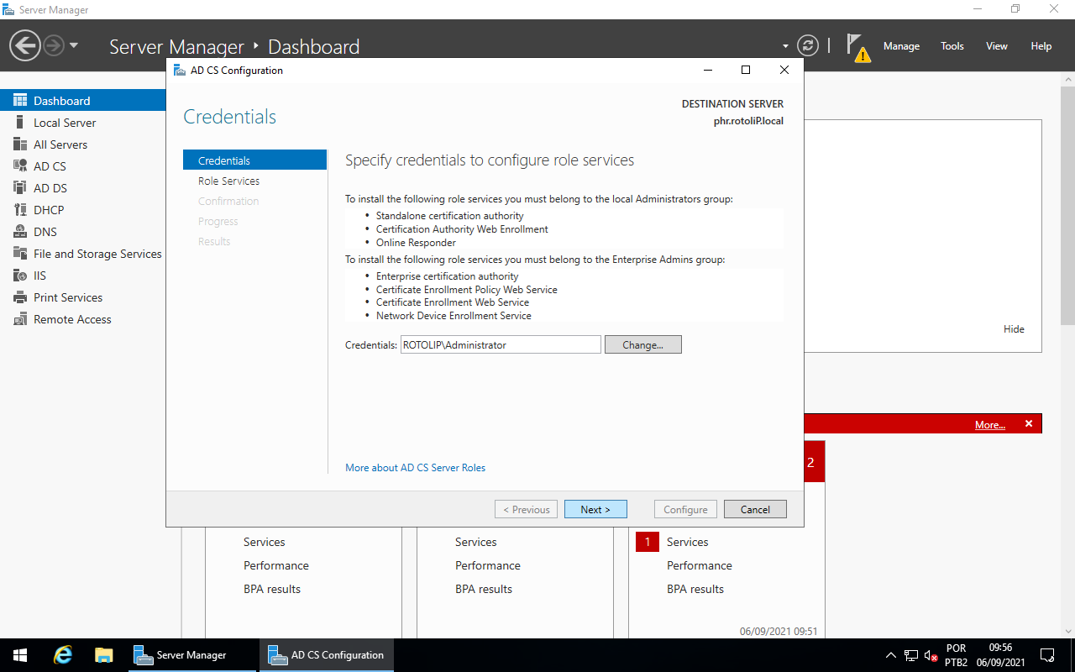This screenshot has height=672, width=1075.
Task: Click Next to proceed in the wizard
Action: click(x=595, y=509)
